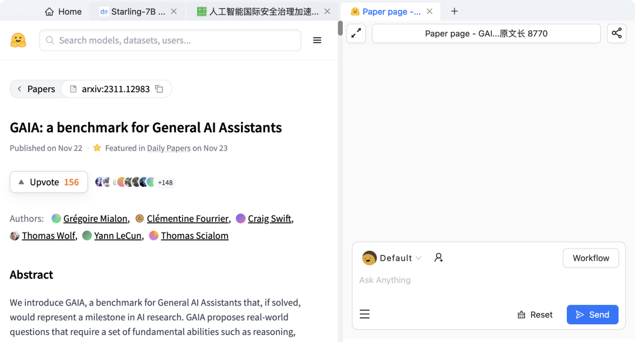The width and height of the screenshot is (635, 342).
Task: Open Yann LeCun's author profile
Action: [118, 236]
